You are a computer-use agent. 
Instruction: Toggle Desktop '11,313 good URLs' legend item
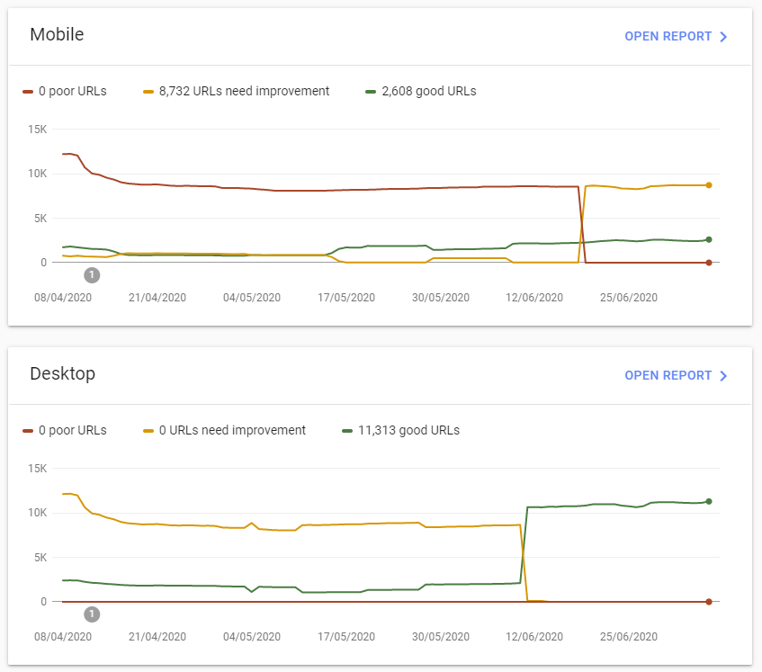click(x=399, y=430)
